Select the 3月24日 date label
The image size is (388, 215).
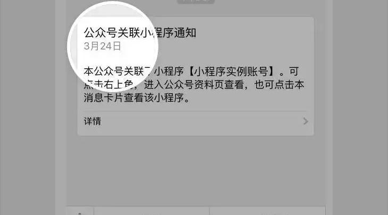tap(103, 46)
